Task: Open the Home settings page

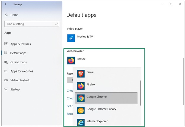Action: (14, 15)
